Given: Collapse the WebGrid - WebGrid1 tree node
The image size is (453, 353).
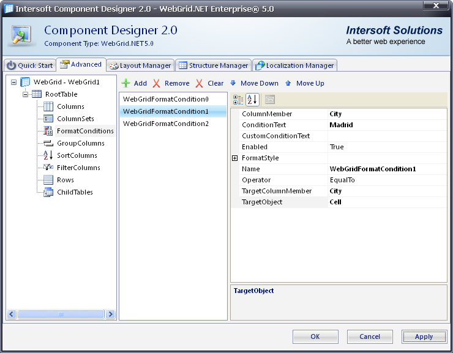Looking at the screenshot, I should click(x=13, y=82).
